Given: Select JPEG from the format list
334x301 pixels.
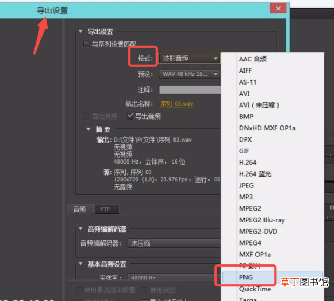Looking at the screenshot, I should (273, 185).
